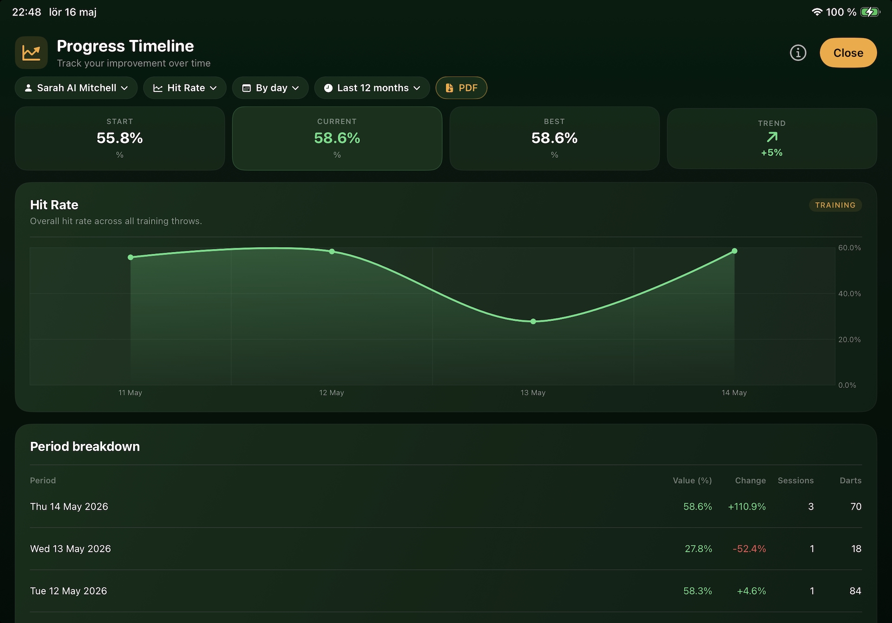Select the CURRENT 58.6% stat card
The height and width of the screenshot is (623, 892).
tap(337, 138)
